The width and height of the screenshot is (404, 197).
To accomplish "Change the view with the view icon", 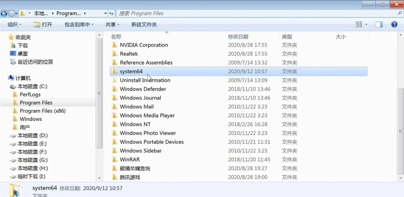I will pos(359,25).
